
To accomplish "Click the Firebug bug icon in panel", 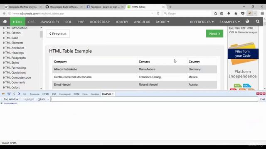I will [3, 94].
